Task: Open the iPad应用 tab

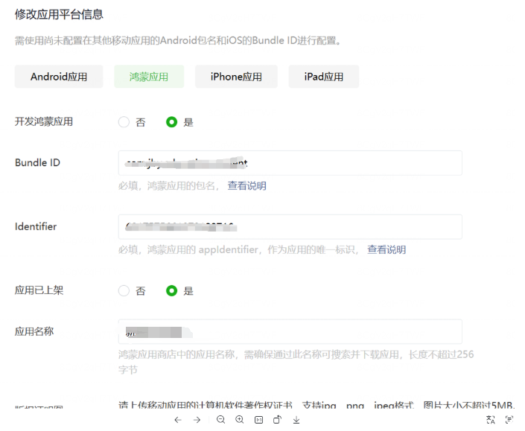Action: tap(324, 77)
